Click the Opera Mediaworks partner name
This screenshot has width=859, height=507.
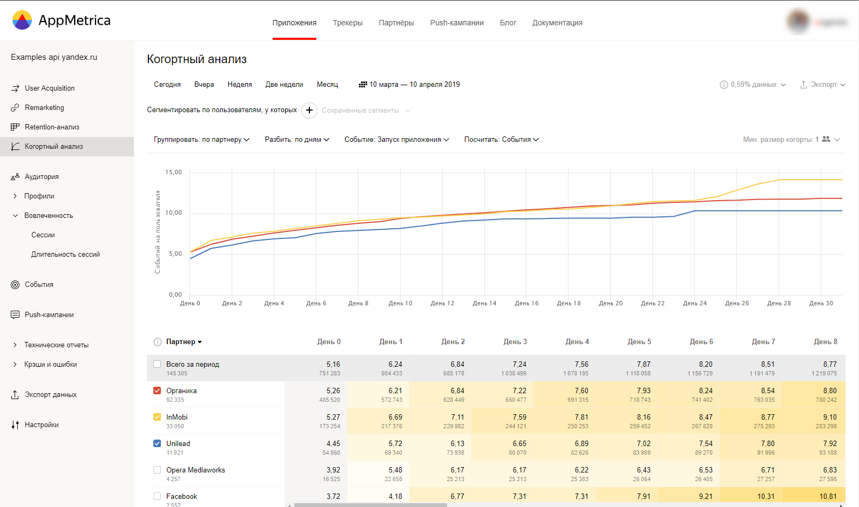[x=195, y=470]
